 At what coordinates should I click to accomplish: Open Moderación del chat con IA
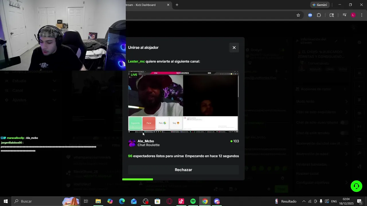[x=322, y=143]
